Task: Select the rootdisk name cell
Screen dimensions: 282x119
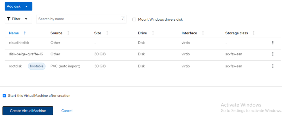Action: pyautogui.click(x=15, y=66)
